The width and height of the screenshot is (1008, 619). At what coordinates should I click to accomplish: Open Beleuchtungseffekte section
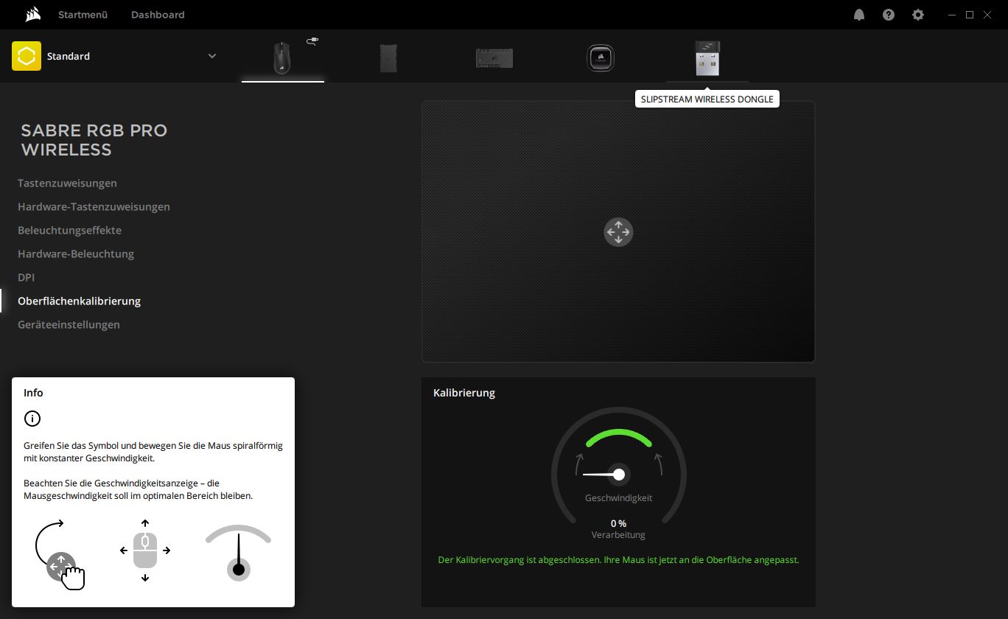69,230
